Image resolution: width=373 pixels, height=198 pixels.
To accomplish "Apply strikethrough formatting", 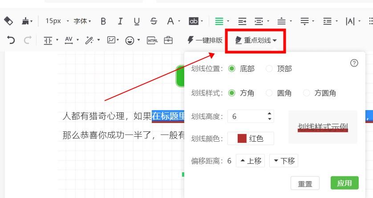I will pos(154,21).
